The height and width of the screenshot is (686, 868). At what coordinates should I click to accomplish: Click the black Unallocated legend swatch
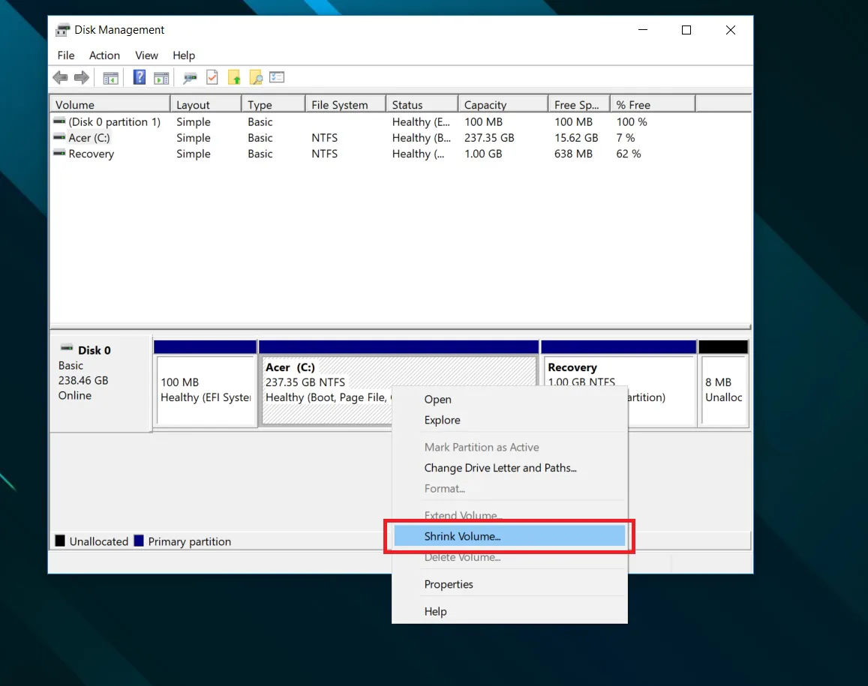point(60,541)
